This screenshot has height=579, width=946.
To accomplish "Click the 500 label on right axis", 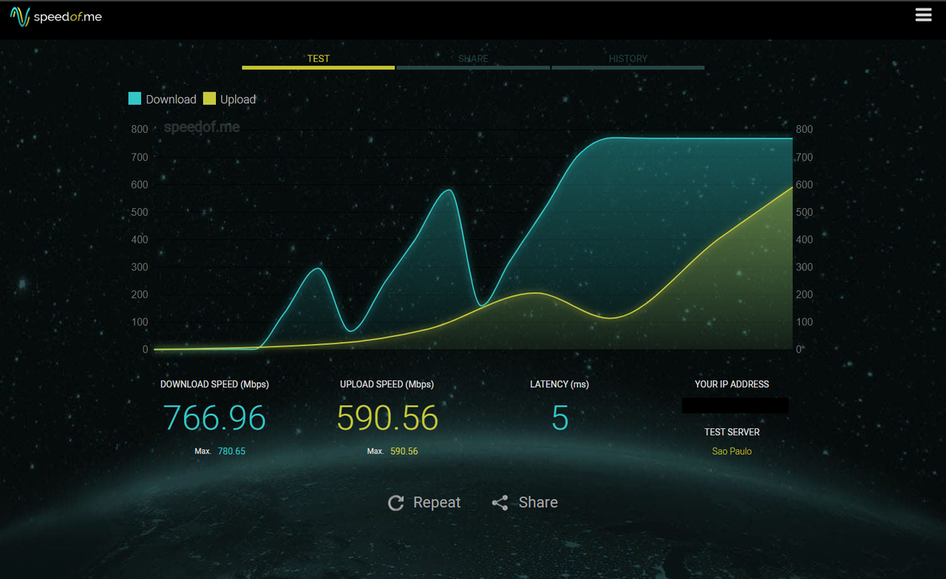I will click(x=804, y=212).
